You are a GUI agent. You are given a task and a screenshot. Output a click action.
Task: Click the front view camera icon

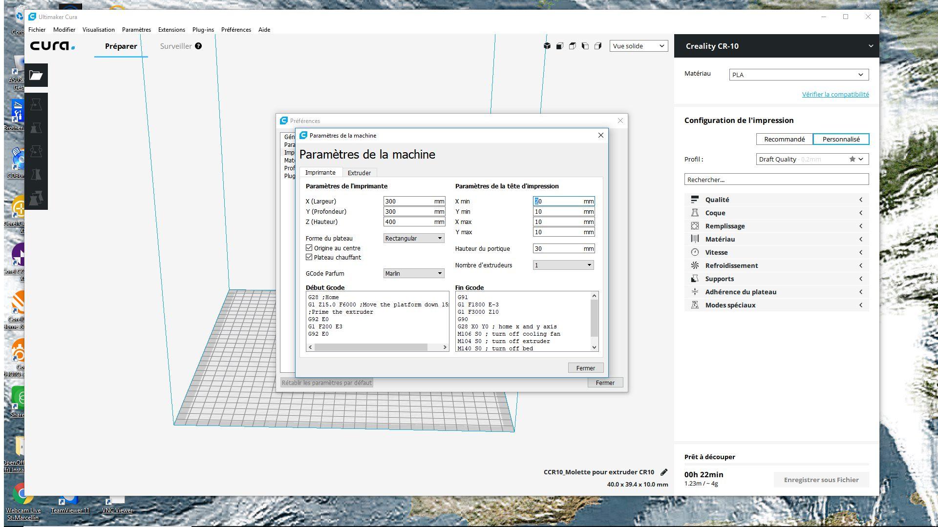[x=560, y=46]
